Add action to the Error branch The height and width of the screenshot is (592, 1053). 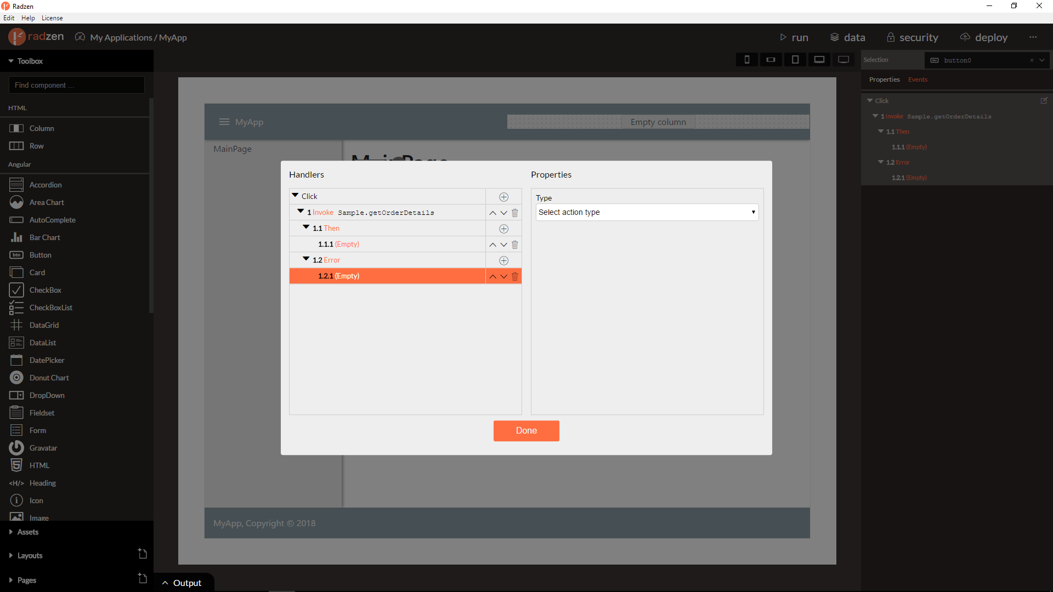pyautogui.click(x=503, y=260)
